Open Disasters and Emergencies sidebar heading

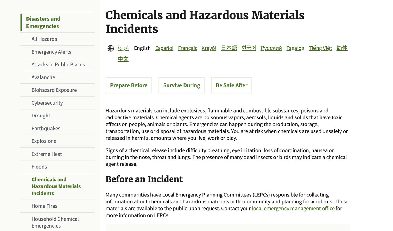[x=43, y=22]
